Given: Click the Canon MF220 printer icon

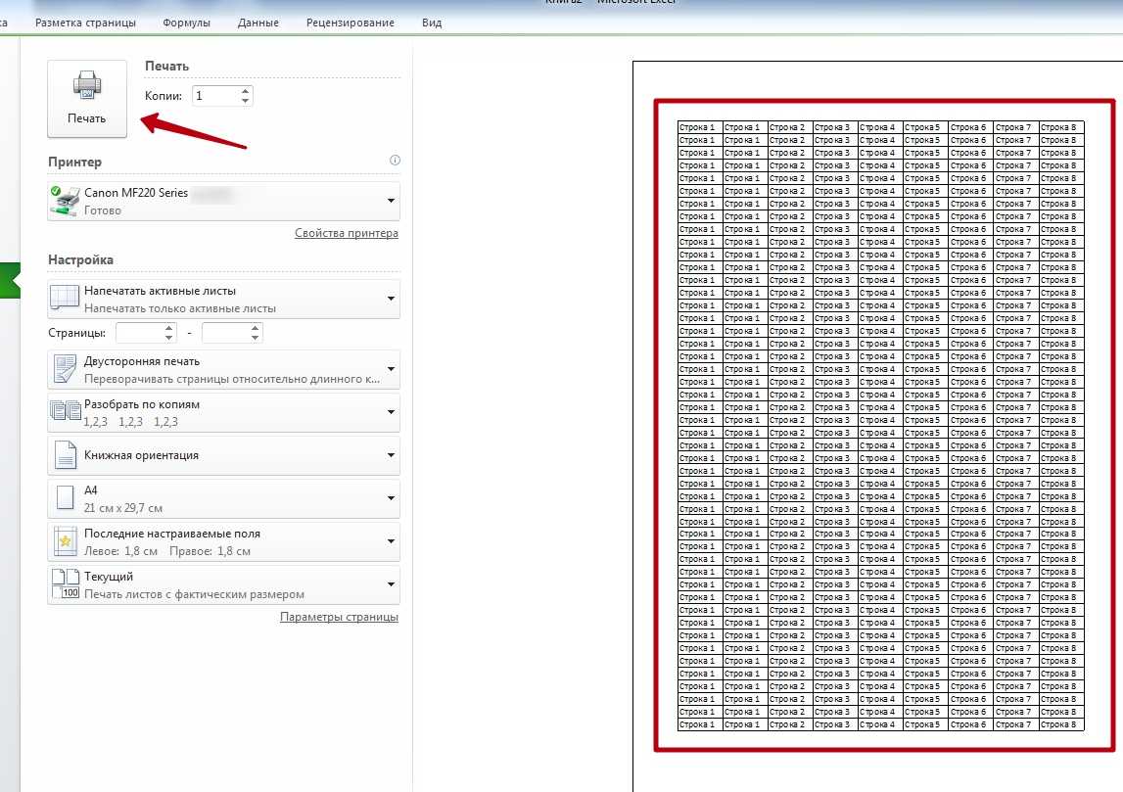Looking at the screenshot, I should pyautogui.click(x=66, y=201).
